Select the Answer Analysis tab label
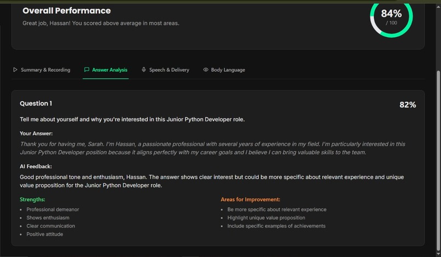Viewport: 441px width, 257px height. [x=109, y=70]
